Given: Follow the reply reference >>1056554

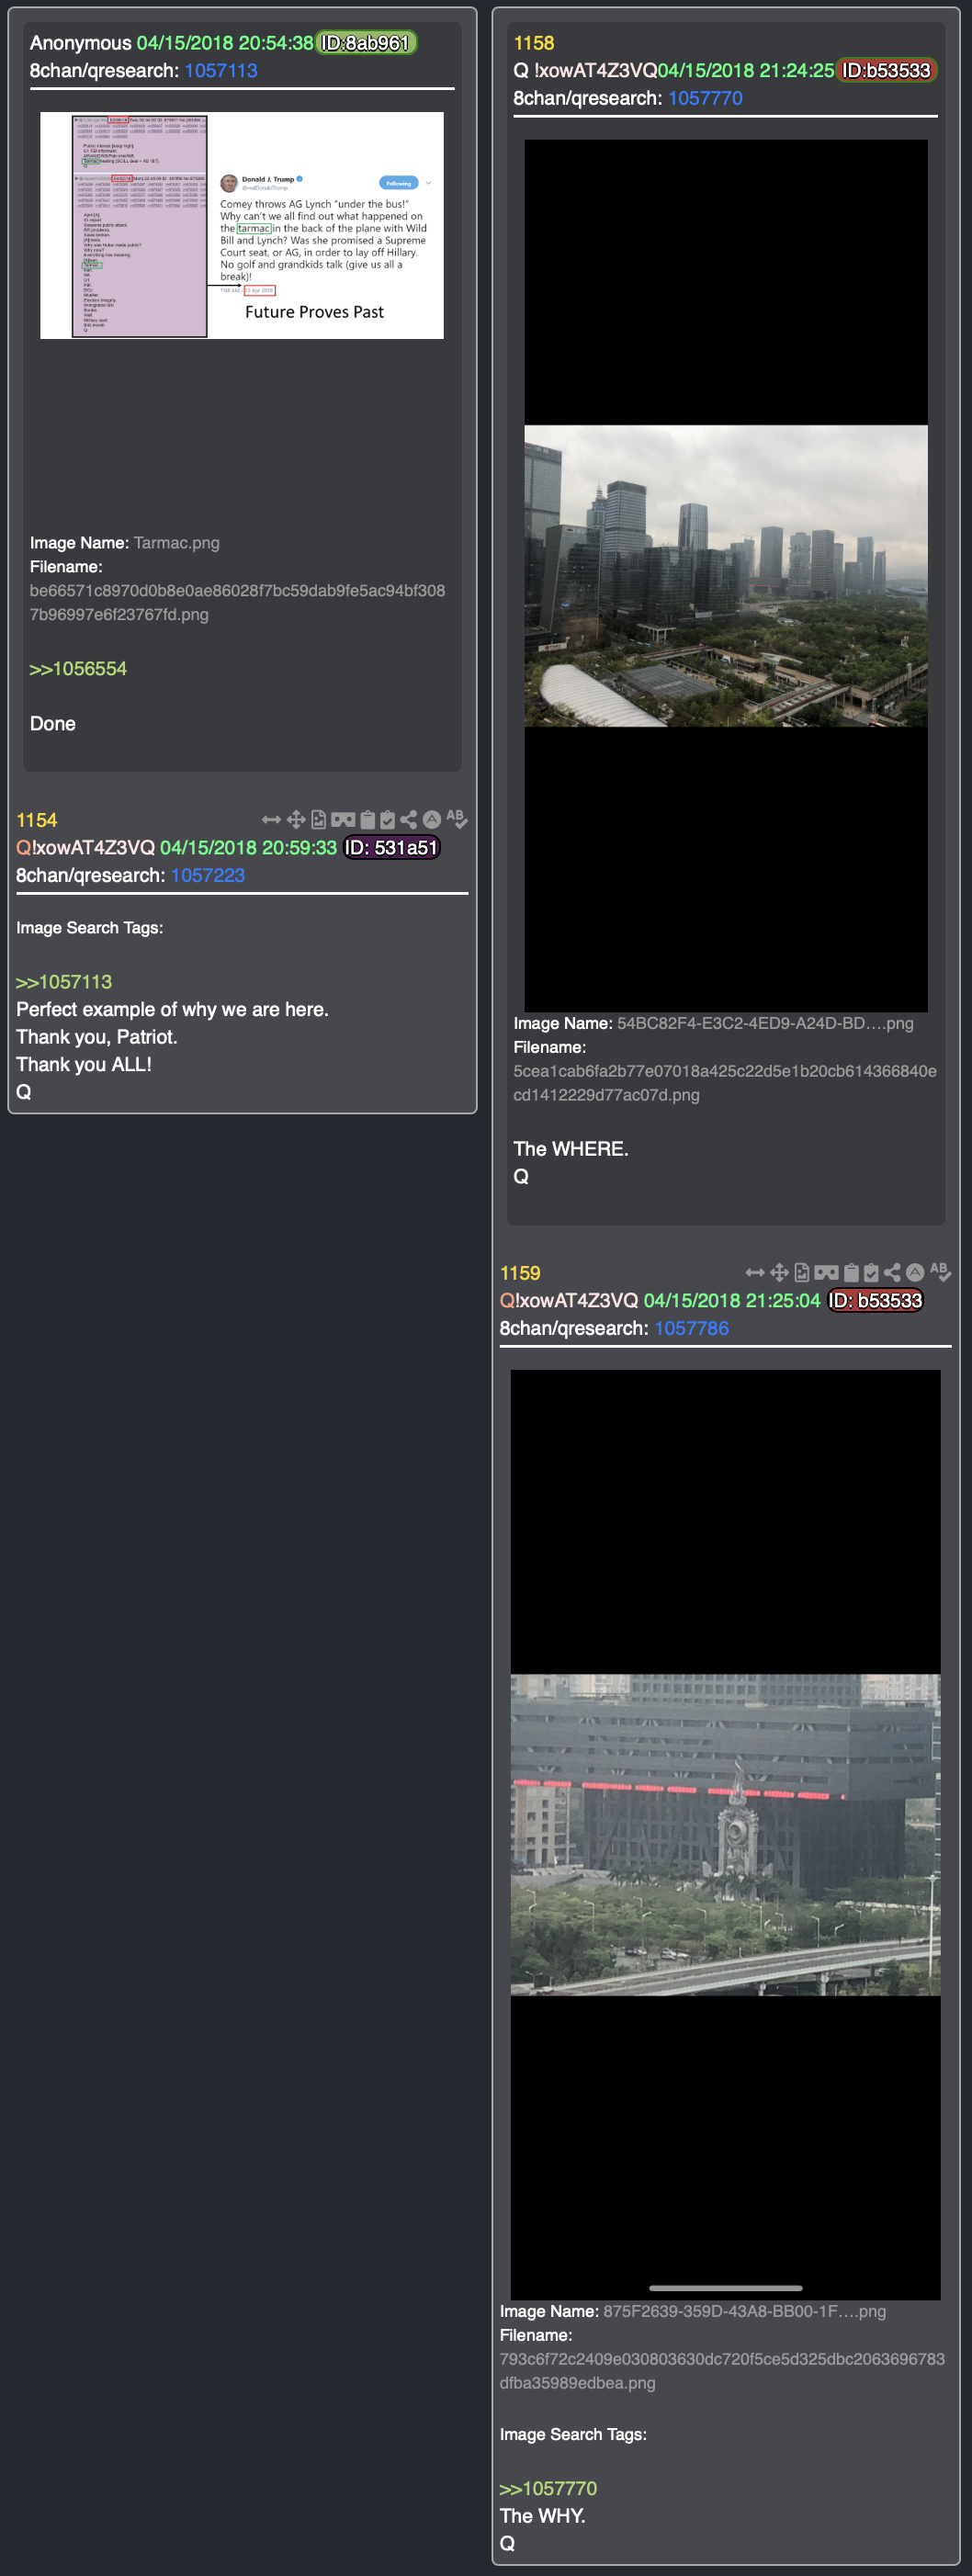Looking at the screenshot, I should (78, 669).
